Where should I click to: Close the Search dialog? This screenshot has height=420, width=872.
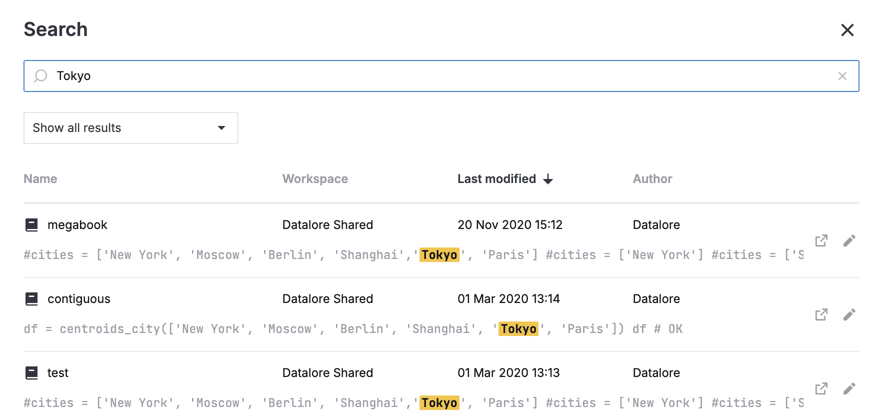tap(847, 30)
